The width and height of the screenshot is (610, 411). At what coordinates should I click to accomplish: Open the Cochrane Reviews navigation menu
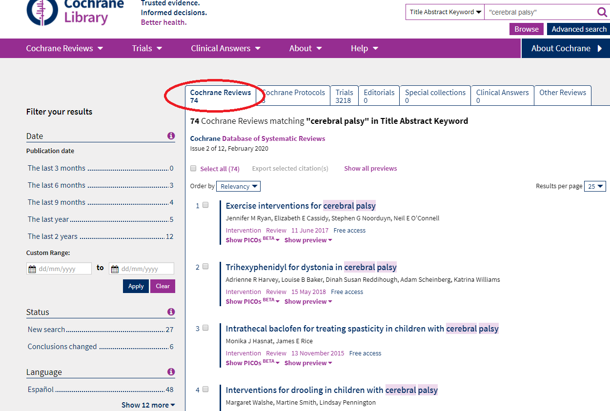(x=64, y=48)
